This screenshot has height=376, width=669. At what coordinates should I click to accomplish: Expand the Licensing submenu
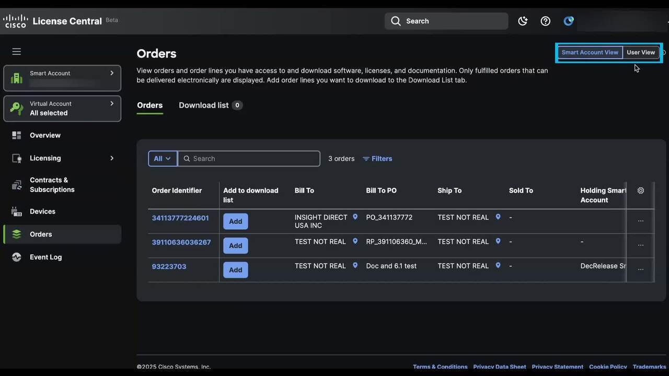(x=111, y=158)
